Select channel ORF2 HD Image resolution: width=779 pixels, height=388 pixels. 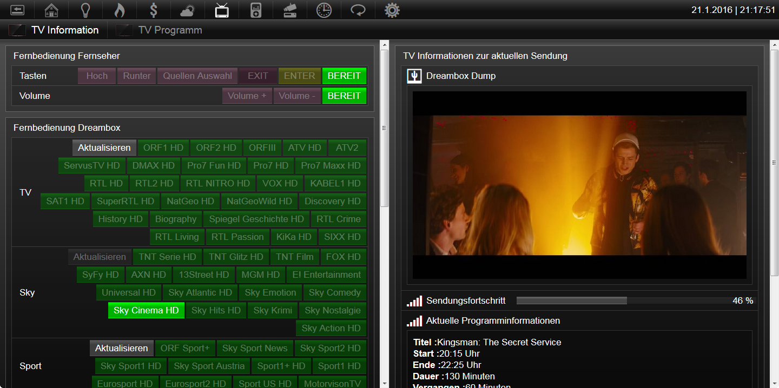pyautogui.click(x=216, y=148)
